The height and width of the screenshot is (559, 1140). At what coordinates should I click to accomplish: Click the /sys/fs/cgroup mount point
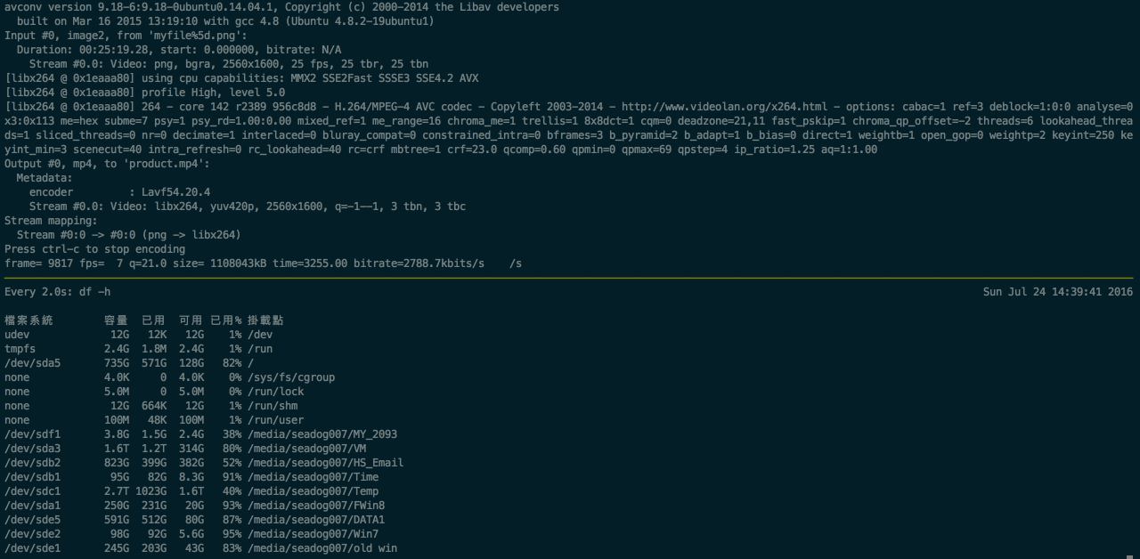point(291,377)
